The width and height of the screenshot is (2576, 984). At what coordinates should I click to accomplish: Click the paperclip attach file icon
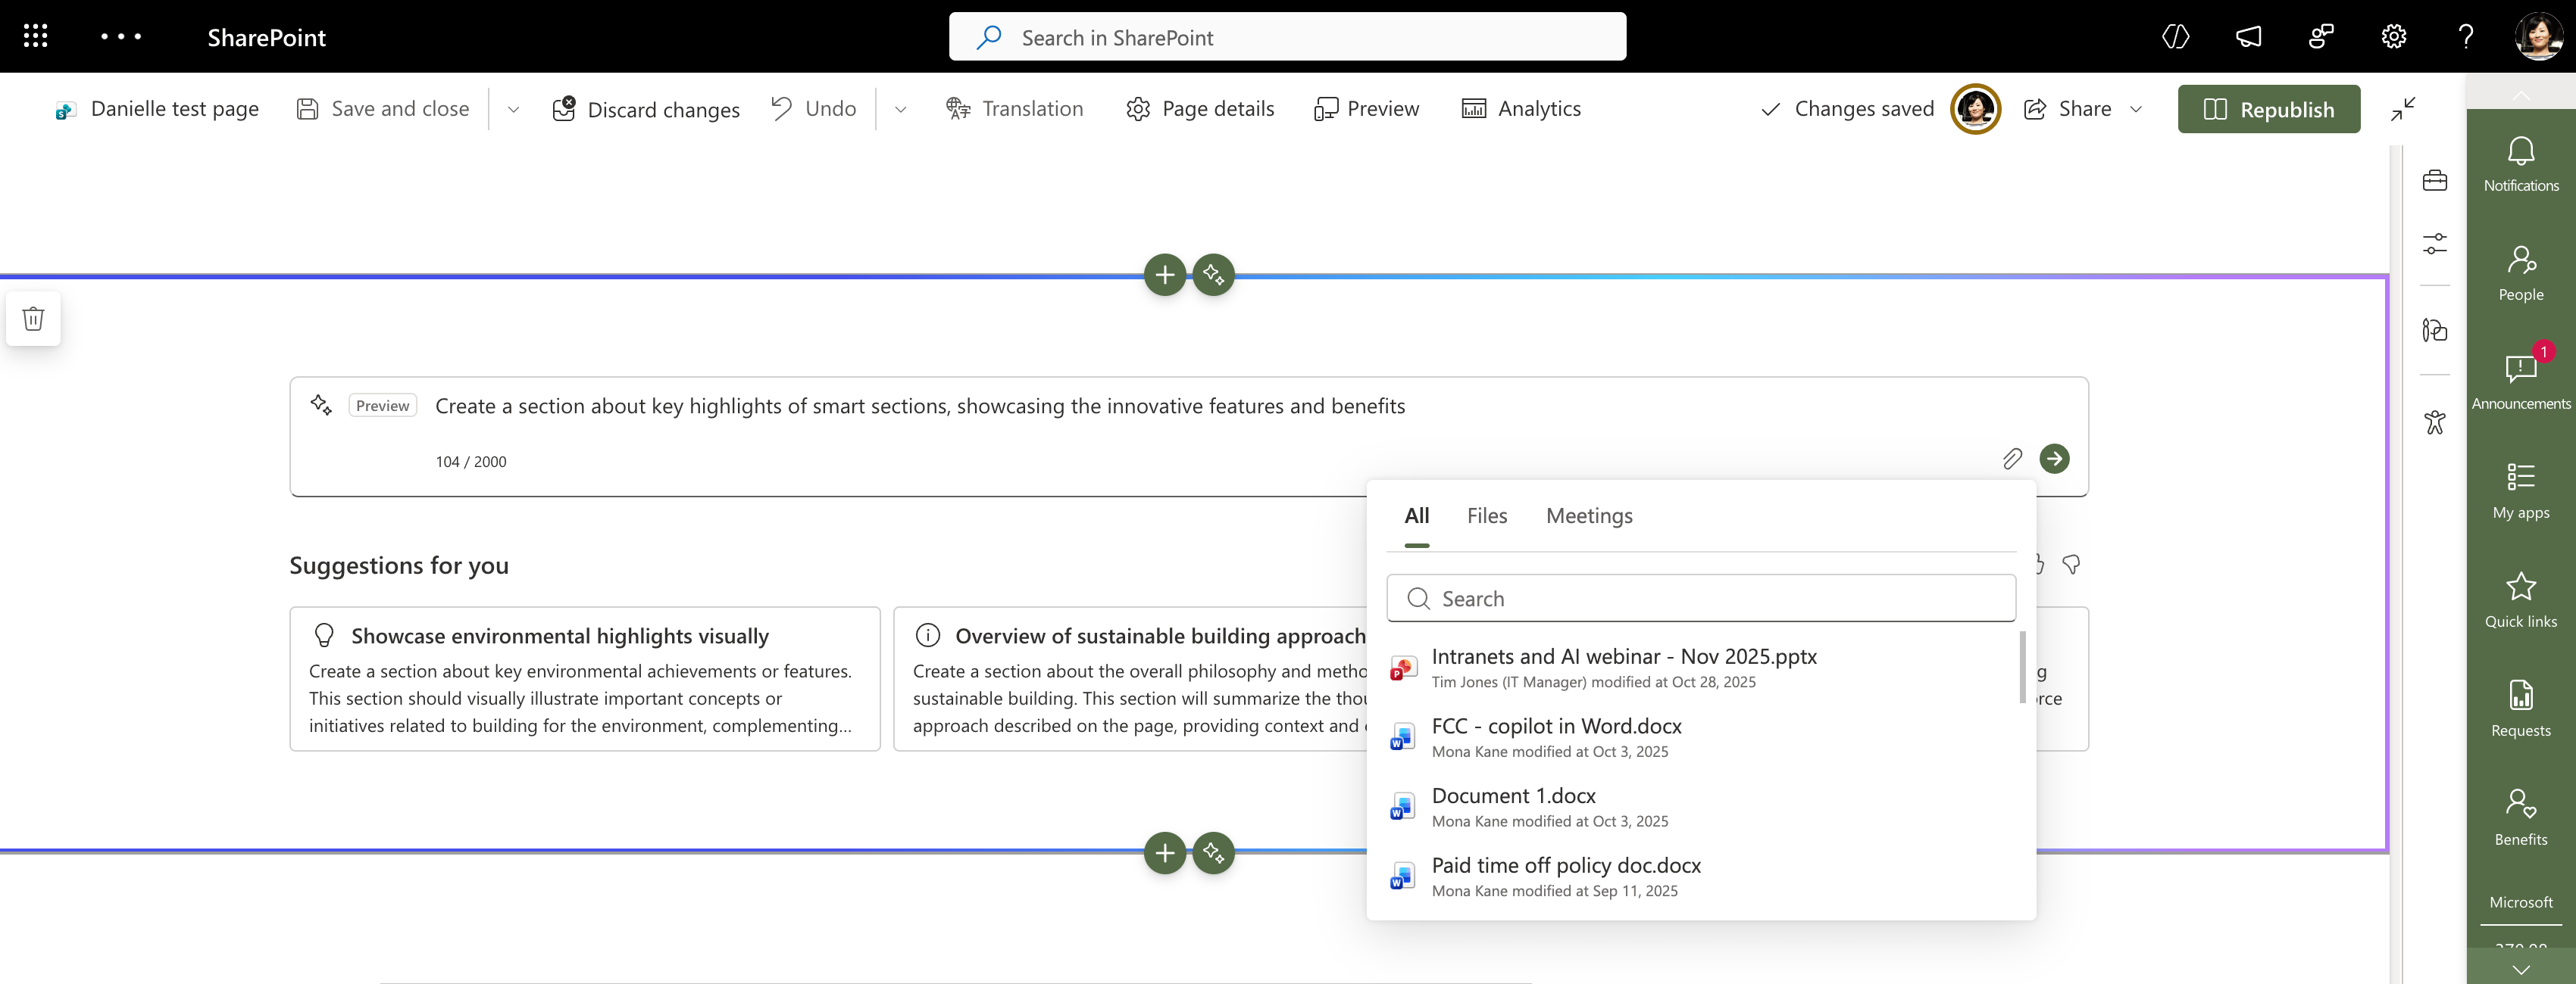2012,459
